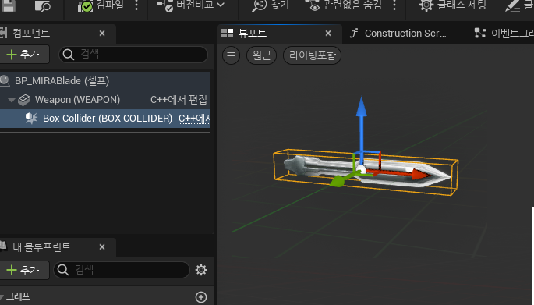Click the Compile (컴파일) button
Screen dimensions: 534x305
pos(101,5)
